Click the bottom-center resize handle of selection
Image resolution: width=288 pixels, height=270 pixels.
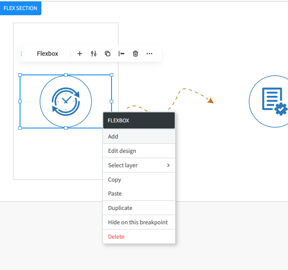(66, 128)
